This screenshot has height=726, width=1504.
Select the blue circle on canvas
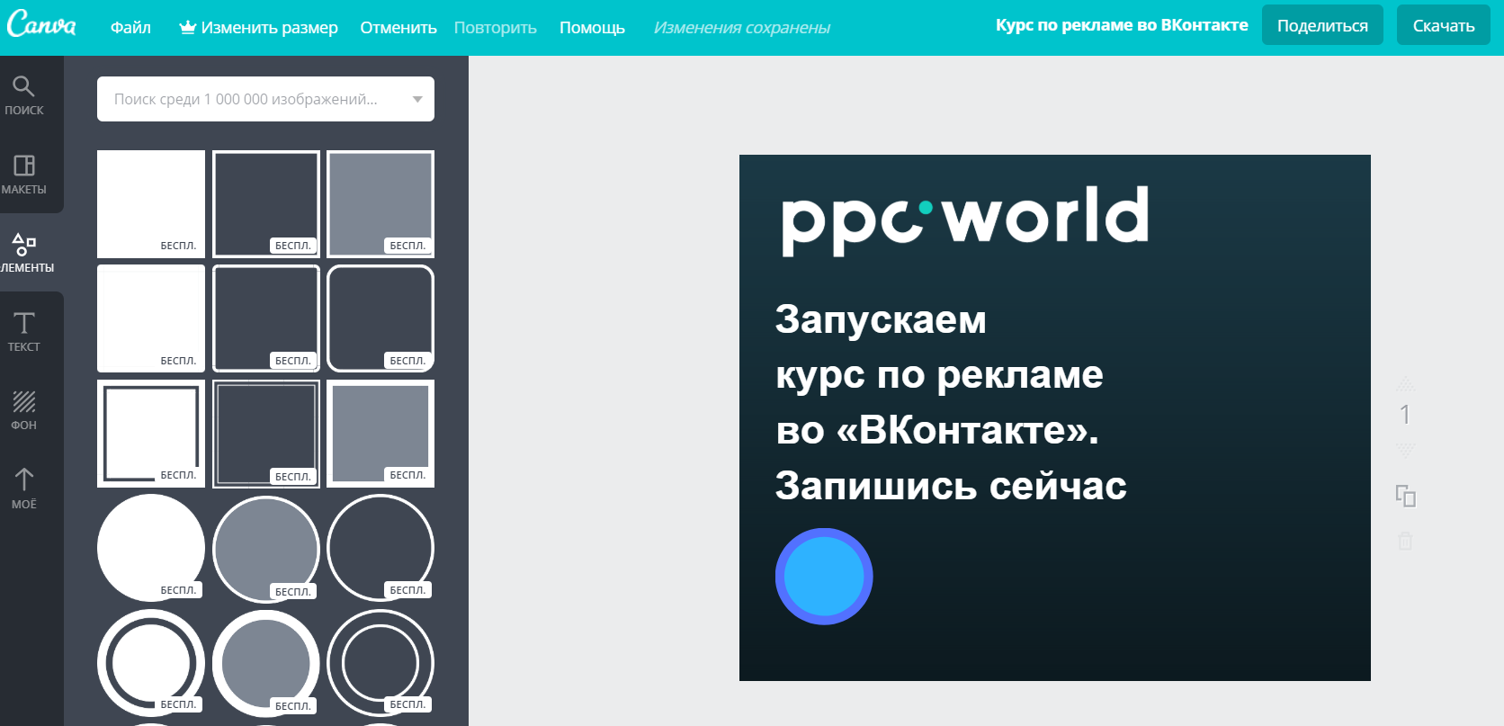pos(824,577)
